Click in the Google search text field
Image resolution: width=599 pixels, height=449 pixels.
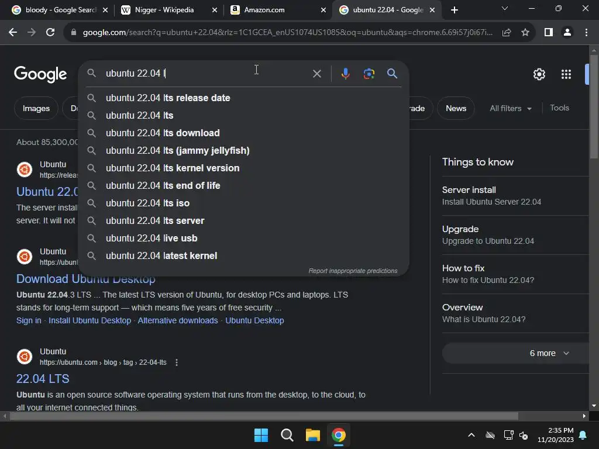click(206, 73)
